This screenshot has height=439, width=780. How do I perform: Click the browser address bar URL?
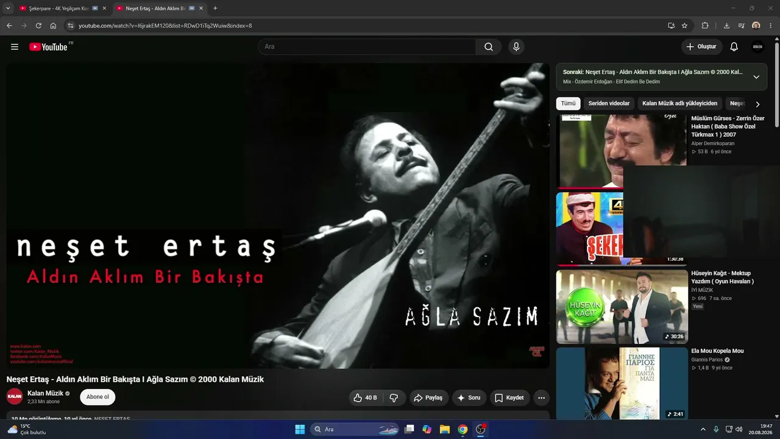(x=165, y=26)
